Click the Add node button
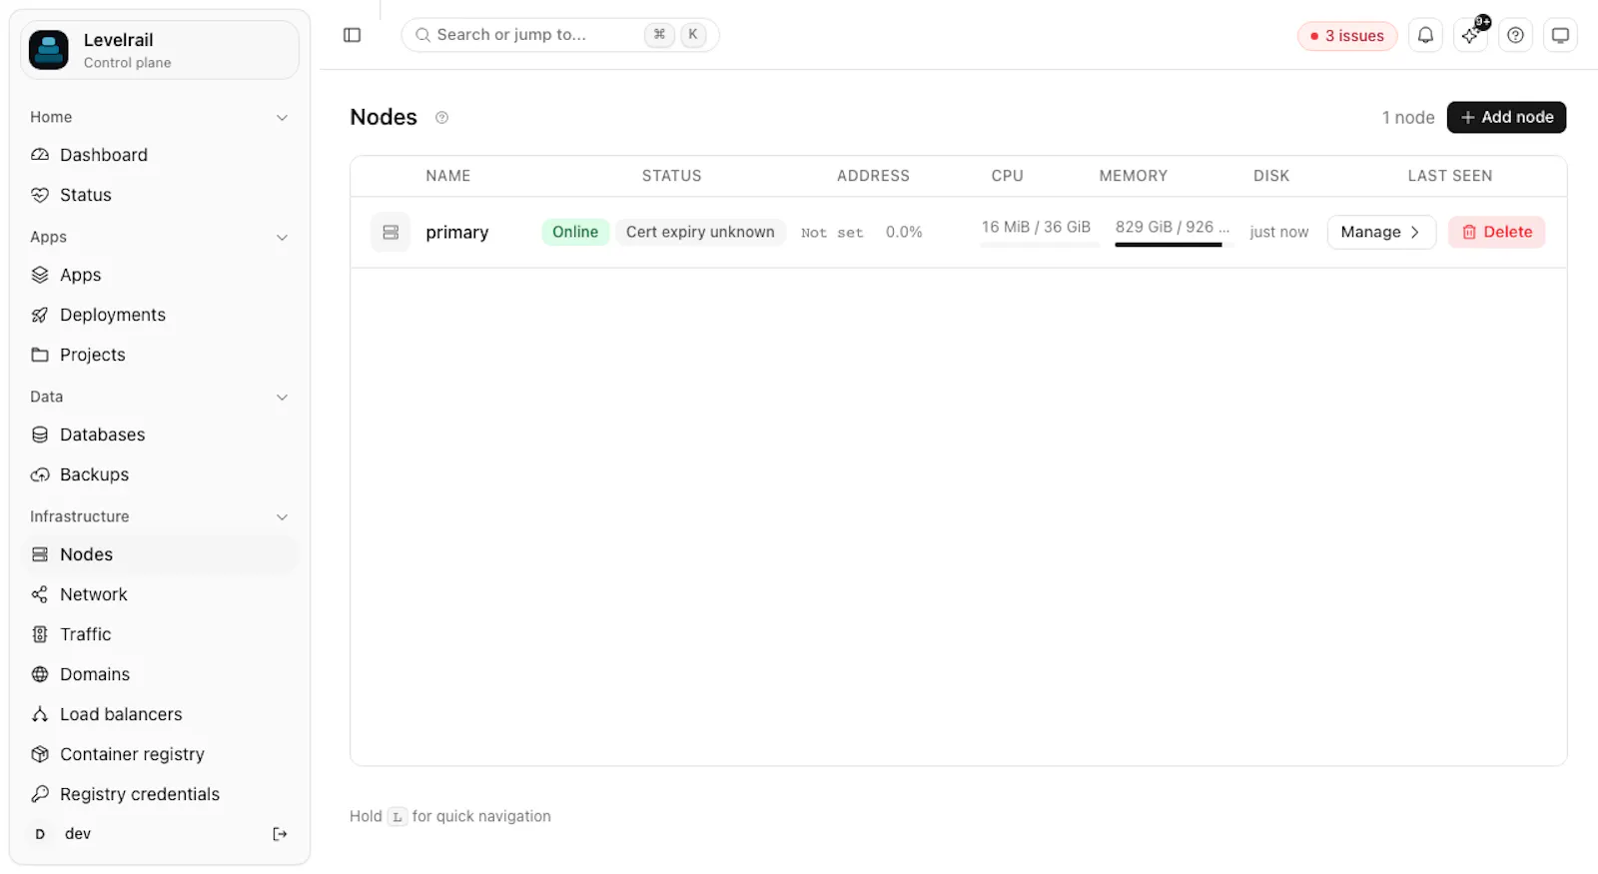This screenshot has height=874, width=1598. pyautogui.click(x=1506, y=117)
